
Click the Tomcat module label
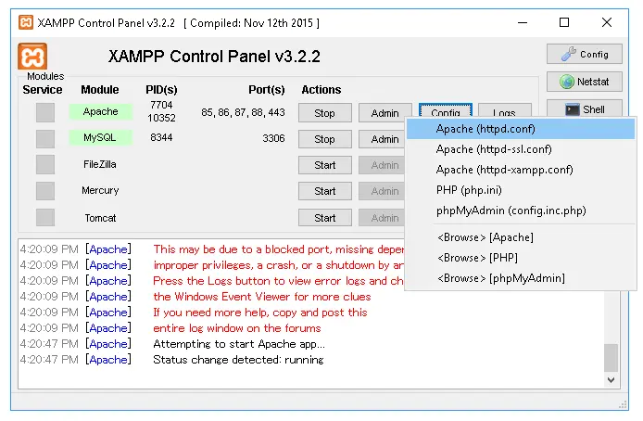click(100, 218)
